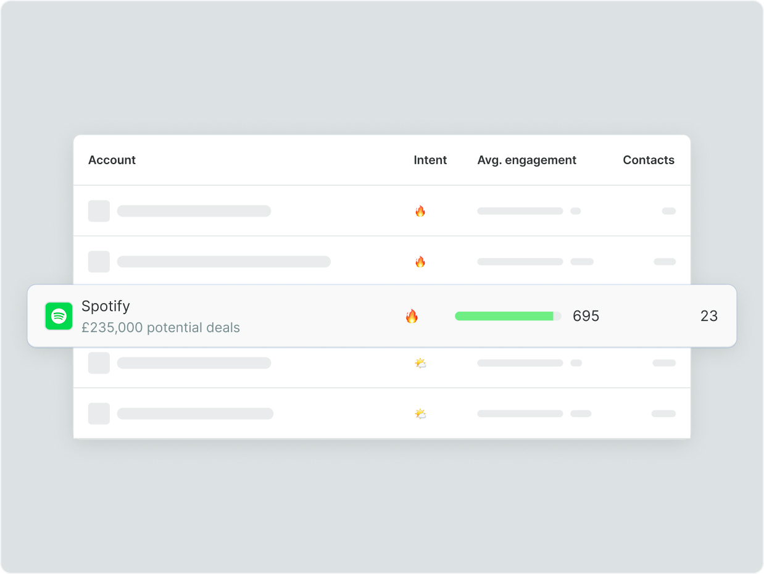The height and width of the screenshot is (574, 764).
Task: Click the contacts placeholder in the fourth row
Action: point(664,363)
